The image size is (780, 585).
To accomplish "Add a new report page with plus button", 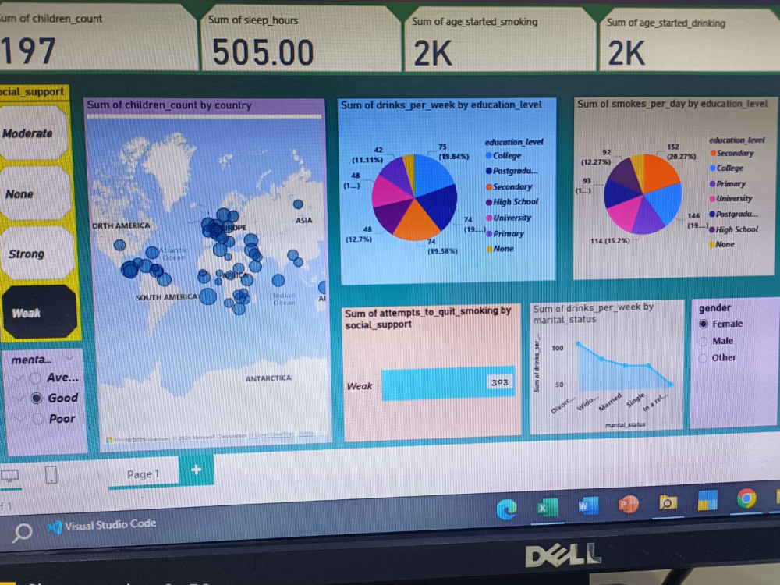I will click(197, 470).
